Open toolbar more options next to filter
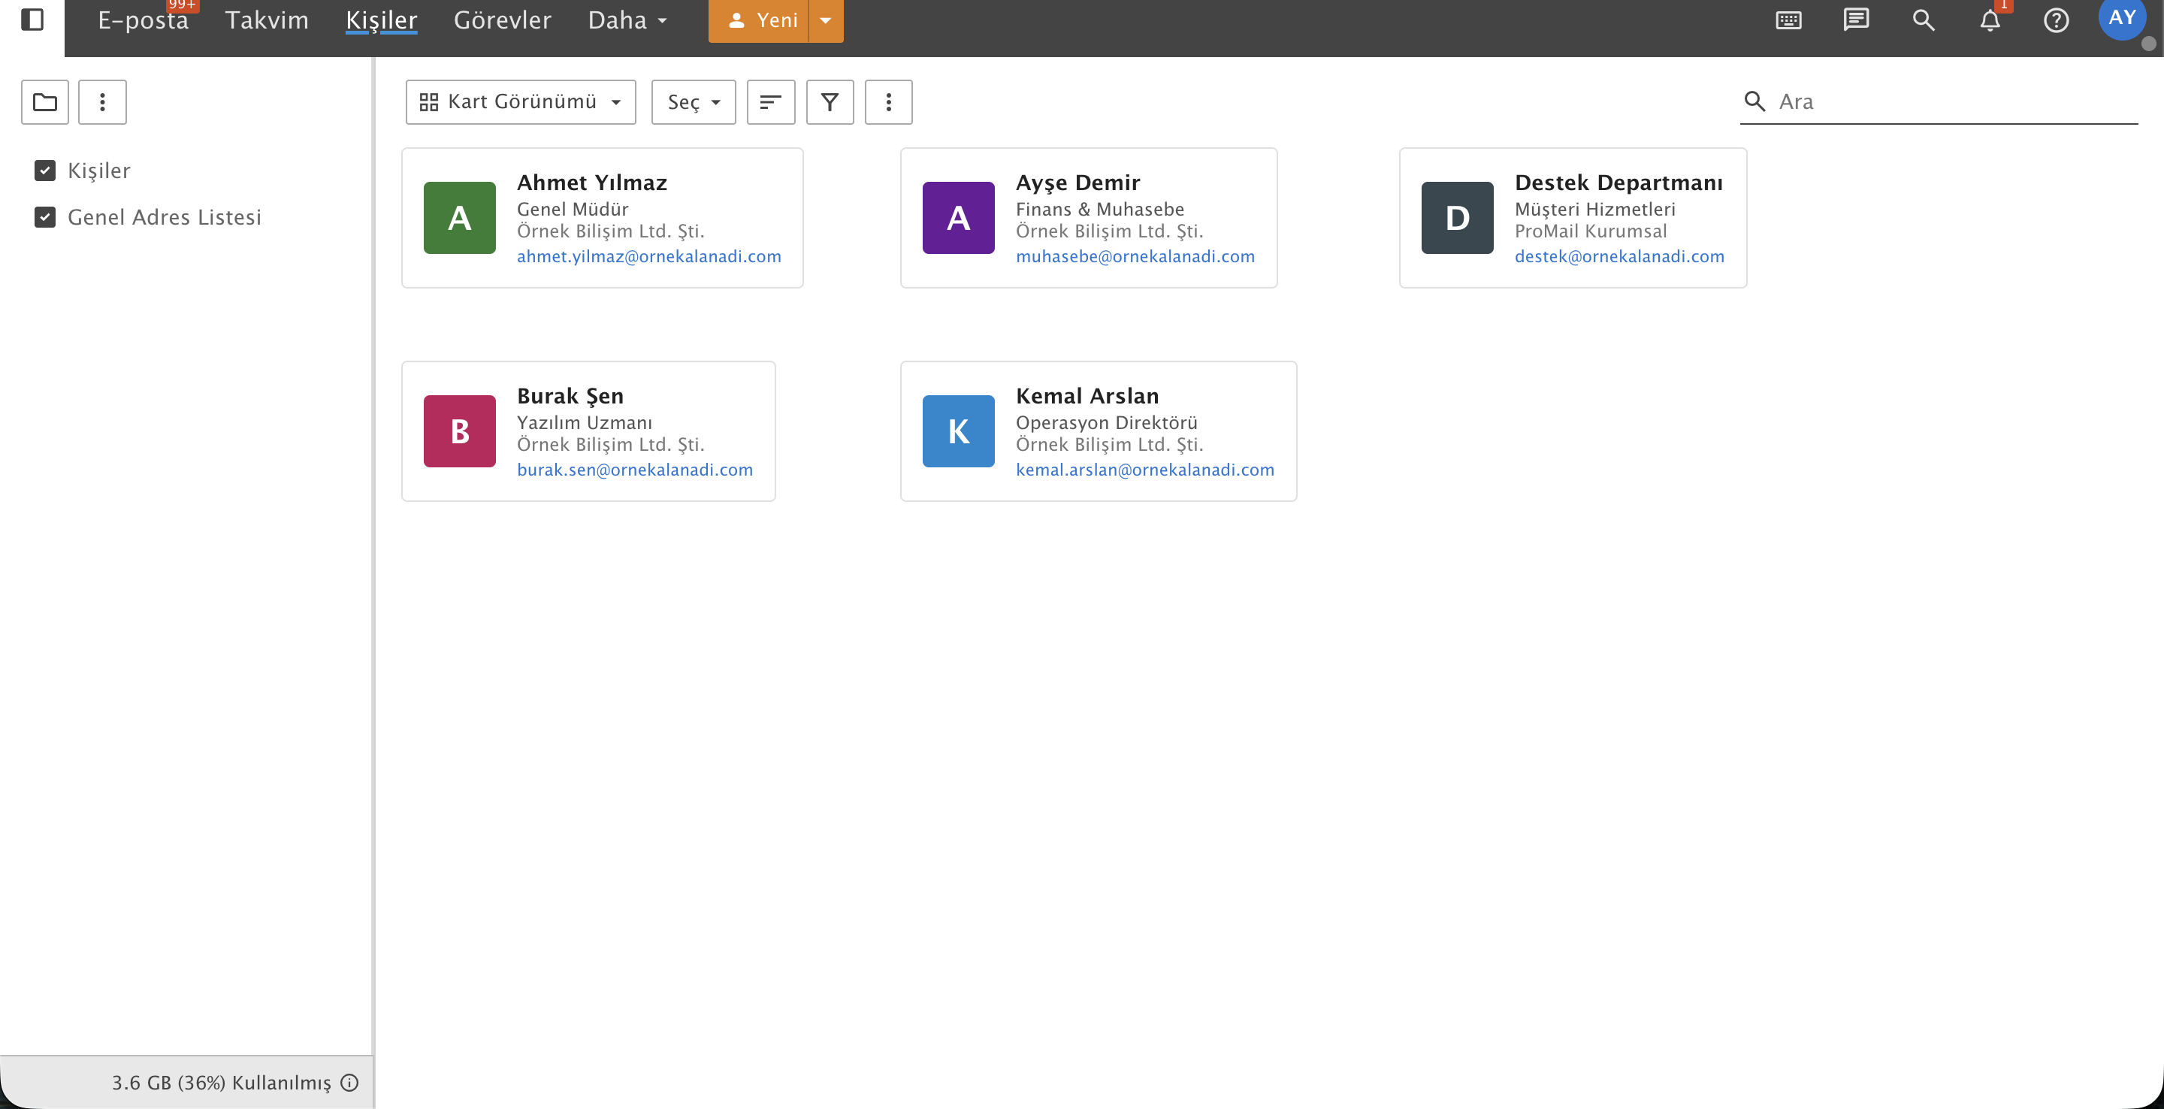The height and width of the screenshot is (1109, 2164). pos(888,101)
